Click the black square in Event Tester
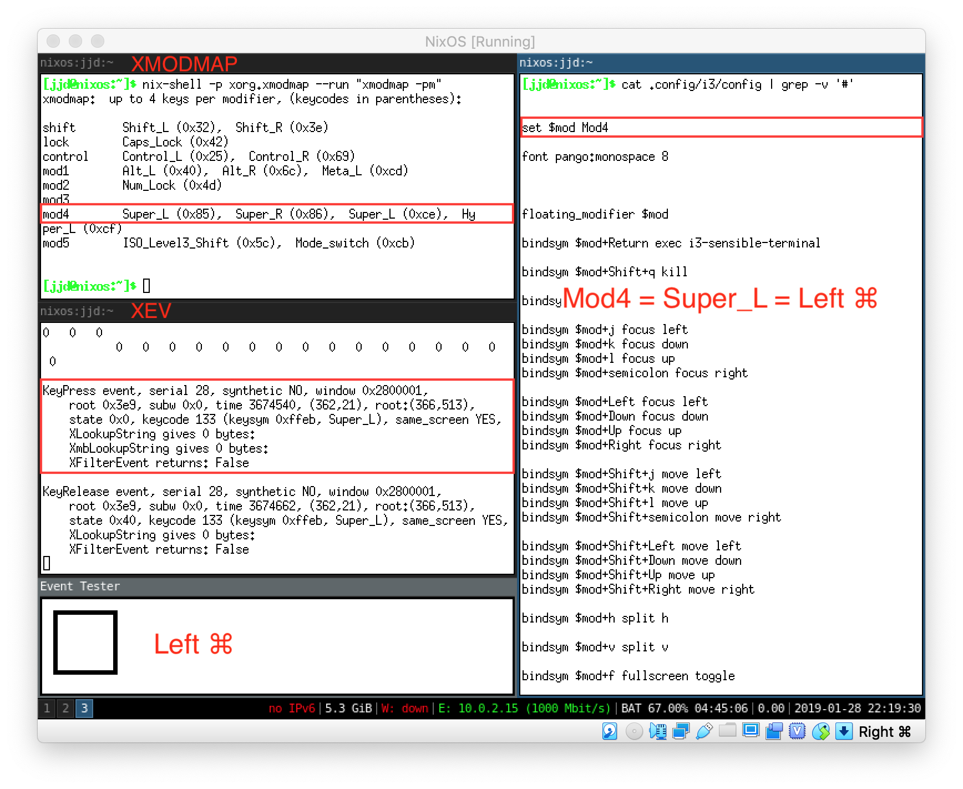The height and width of the screenshot is (789, 963). 85,643
